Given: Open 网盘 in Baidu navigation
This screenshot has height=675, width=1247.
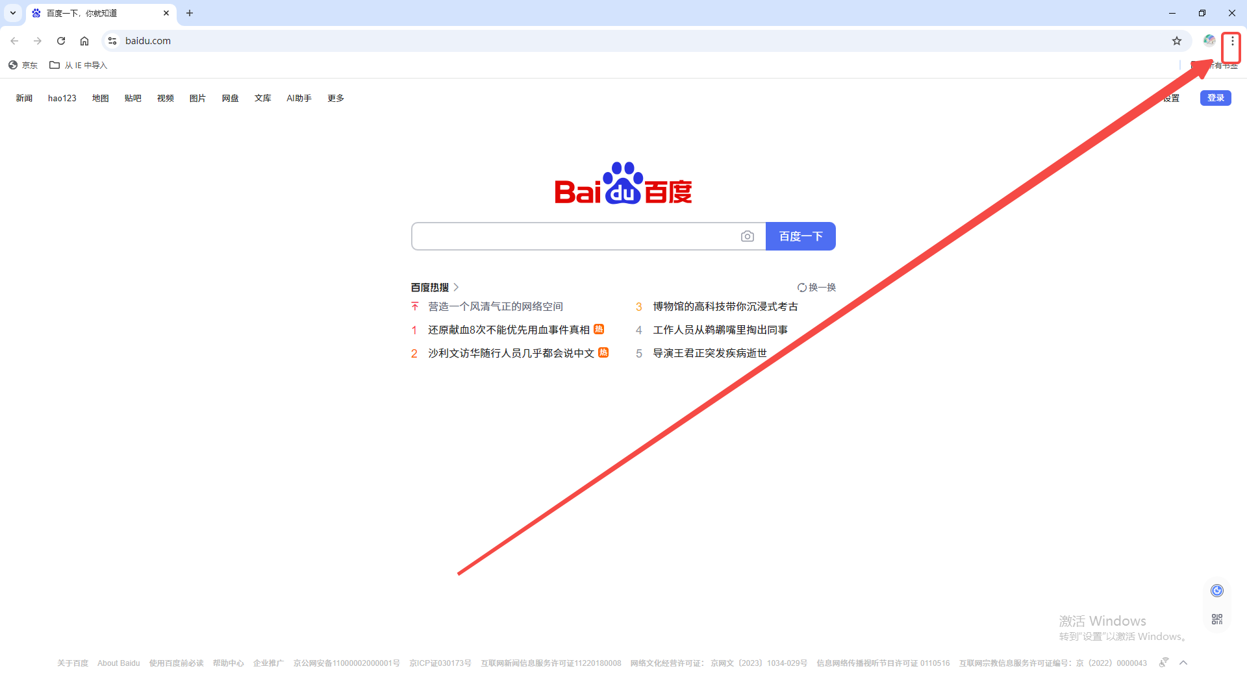Looking at the screenshot, I should click(x=231, y=98).
